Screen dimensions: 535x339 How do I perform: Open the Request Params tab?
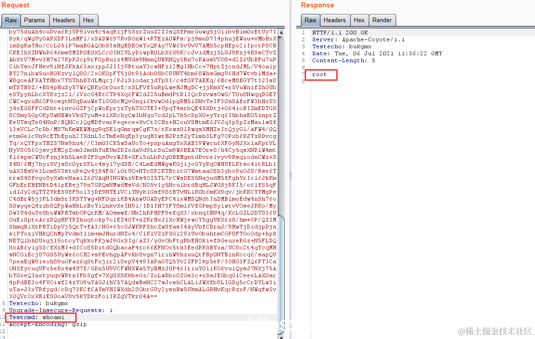(x=34, y=20)
